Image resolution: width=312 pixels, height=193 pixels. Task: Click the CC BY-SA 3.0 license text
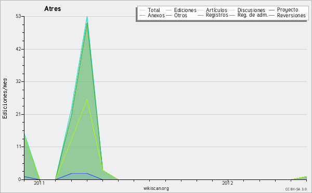tap(296, 189)
